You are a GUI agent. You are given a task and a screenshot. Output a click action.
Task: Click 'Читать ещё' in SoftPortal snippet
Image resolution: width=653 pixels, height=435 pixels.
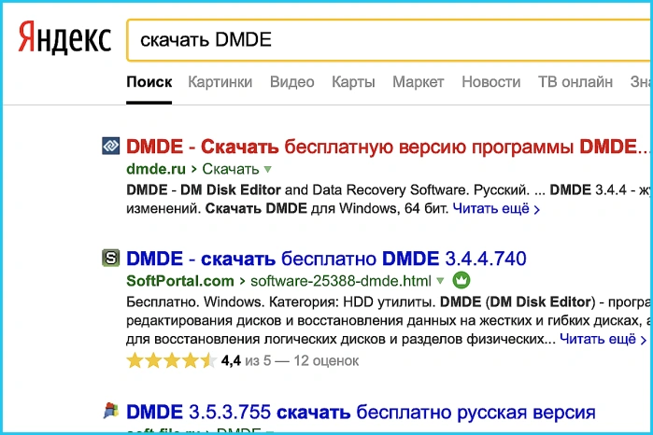coord(603,339)
